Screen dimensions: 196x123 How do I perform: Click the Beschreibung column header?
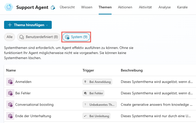click(x=132, y=70)
